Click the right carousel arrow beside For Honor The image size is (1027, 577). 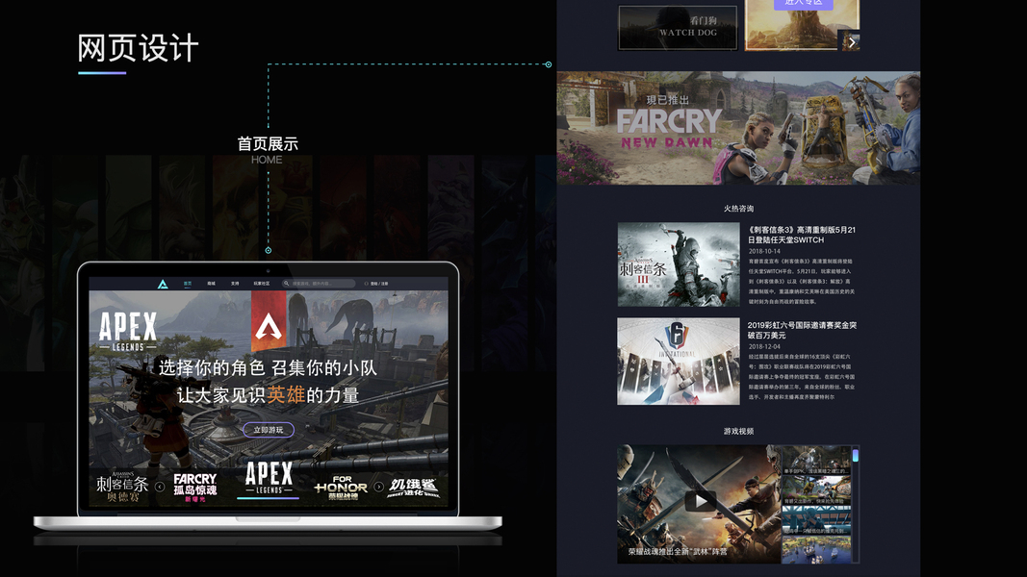pyautogui.click(x=378, y=487)
